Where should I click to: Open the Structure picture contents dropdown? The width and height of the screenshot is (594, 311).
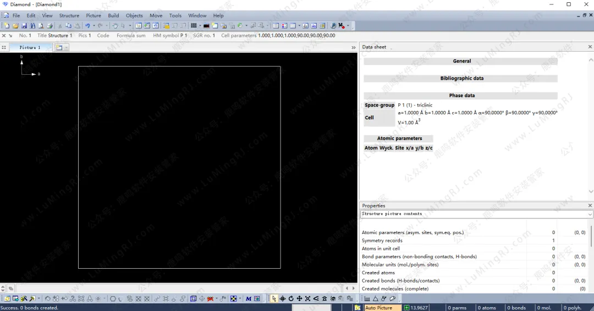click(x=590, y=214)
